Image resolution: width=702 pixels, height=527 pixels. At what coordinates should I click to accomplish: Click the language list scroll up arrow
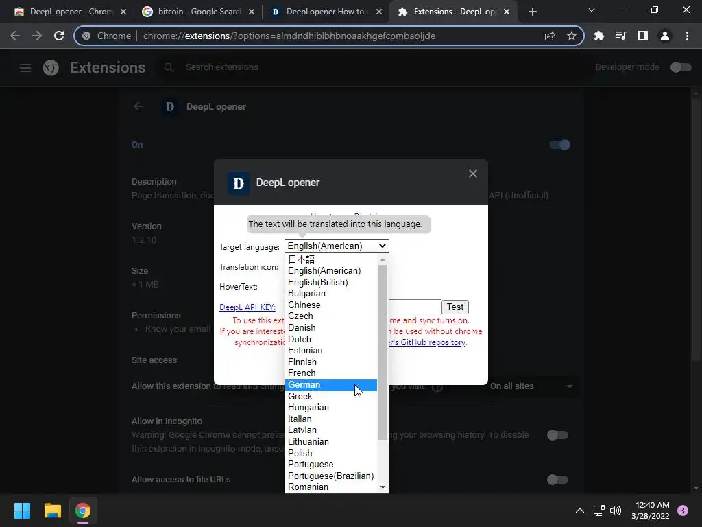pyautogui.click(x=383, y=259)
